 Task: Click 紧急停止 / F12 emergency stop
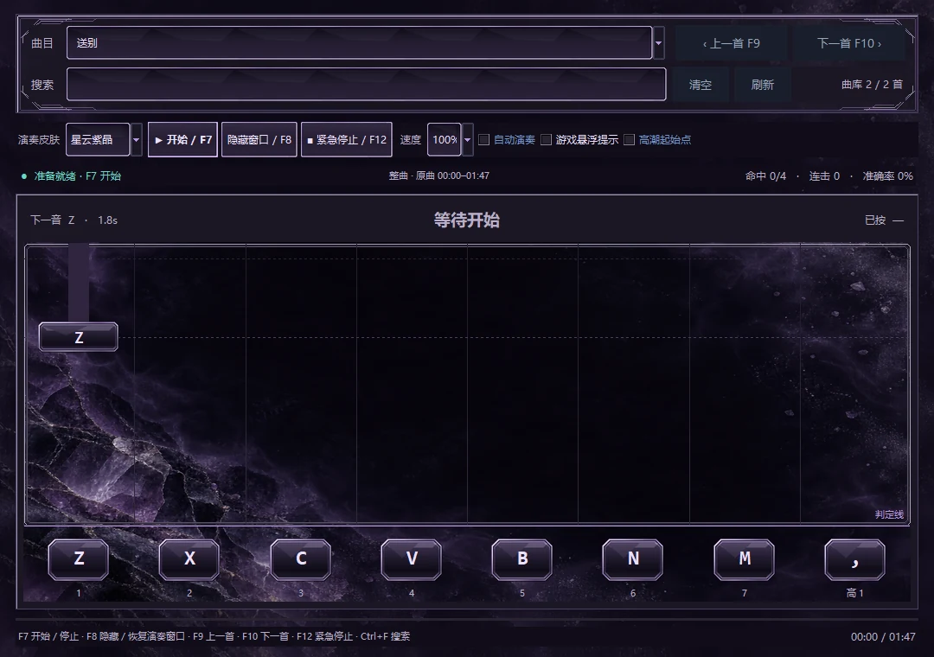(347, 140)
